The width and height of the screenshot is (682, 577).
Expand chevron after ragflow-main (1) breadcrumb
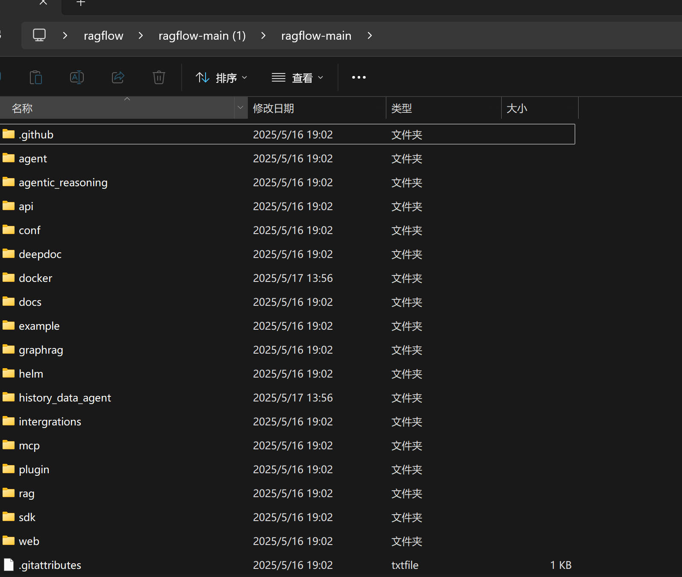coord(263,35)
